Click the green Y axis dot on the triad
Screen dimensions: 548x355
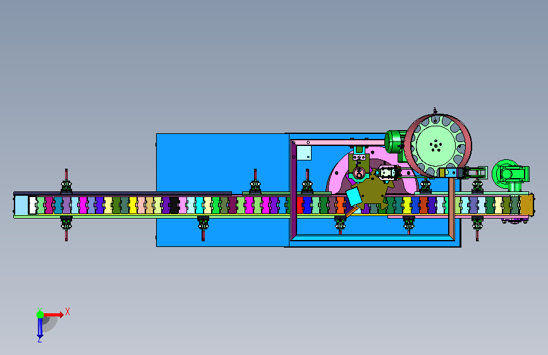40,315
